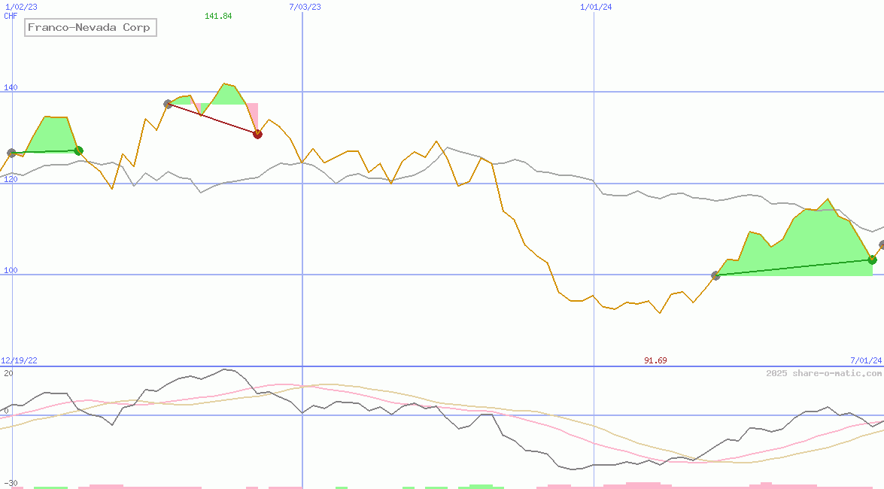Click the share-o-matic.com watermark text
Screen dimensions: 884x489
(824, 373)
